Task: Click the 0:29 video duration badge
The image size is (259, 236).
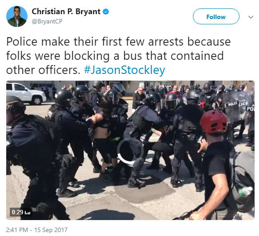Action: coord(21,212)
